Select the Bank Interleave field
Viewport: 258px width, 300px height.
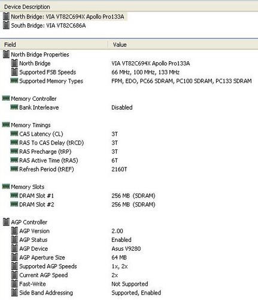click(x=39, y=107)
